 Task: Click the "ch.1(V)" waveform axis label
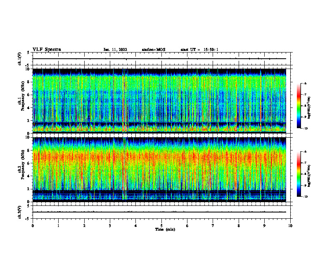[x=19, y=59]
